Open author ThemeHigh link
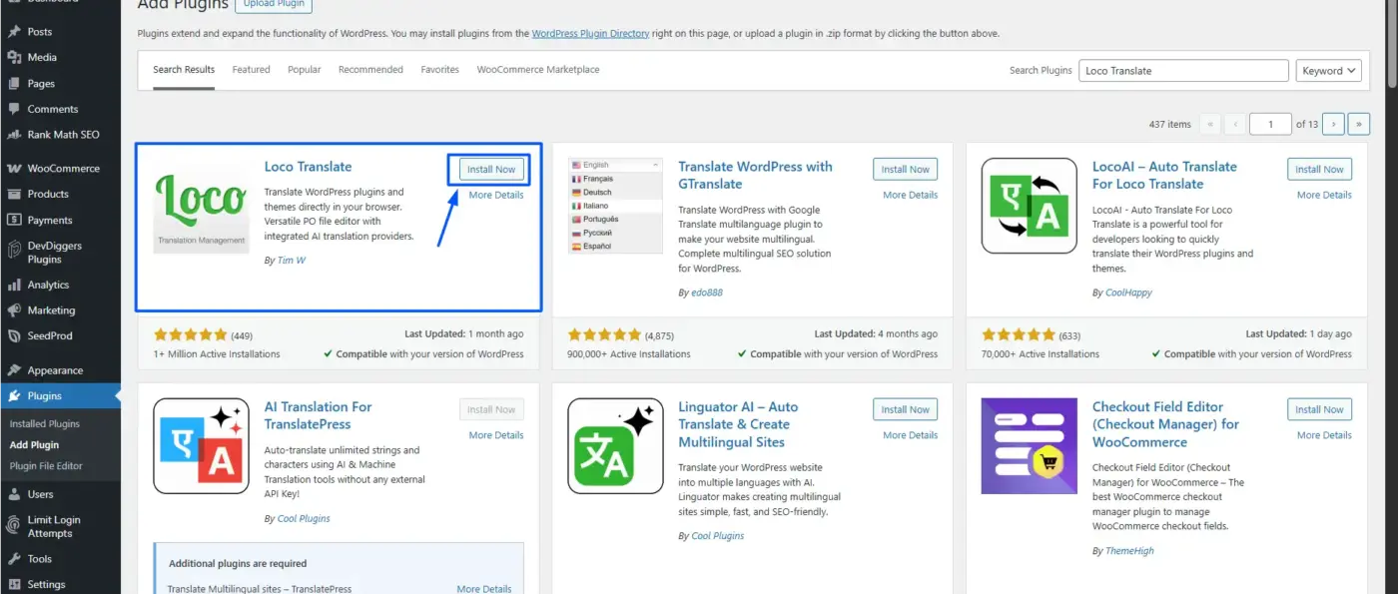The width and height of the screenshot is (1398, 594). pos(1131,551)
